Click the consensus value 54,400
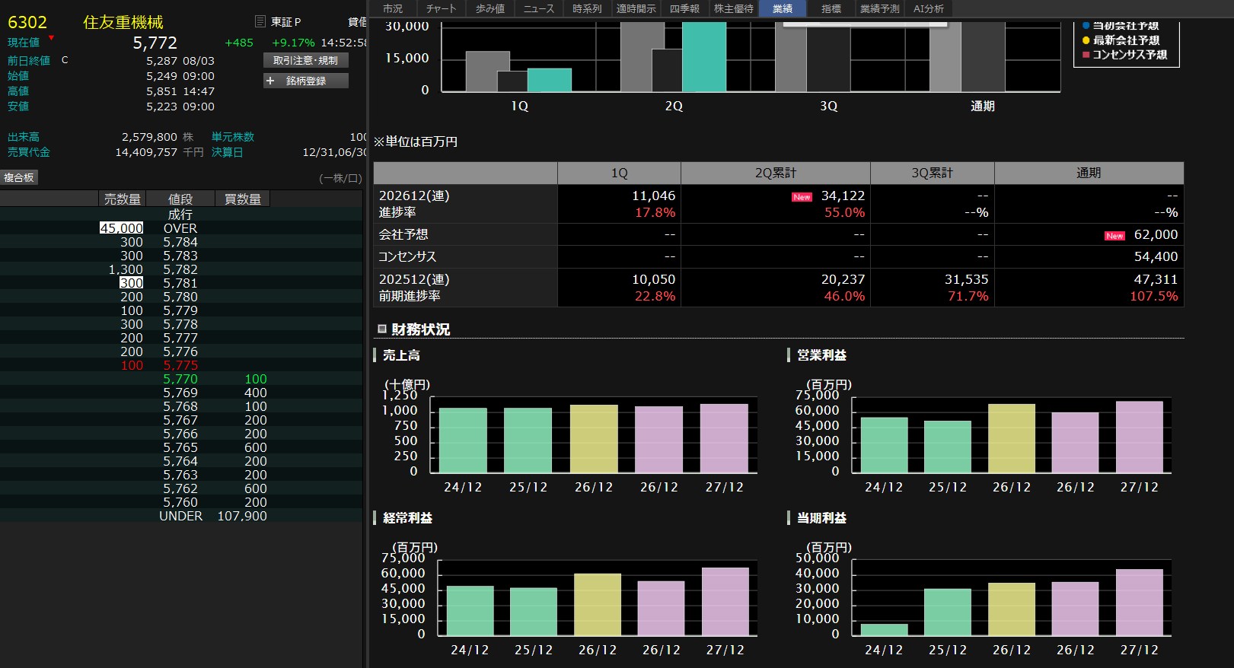The image size is (1234, 668). coord(1156,256)
